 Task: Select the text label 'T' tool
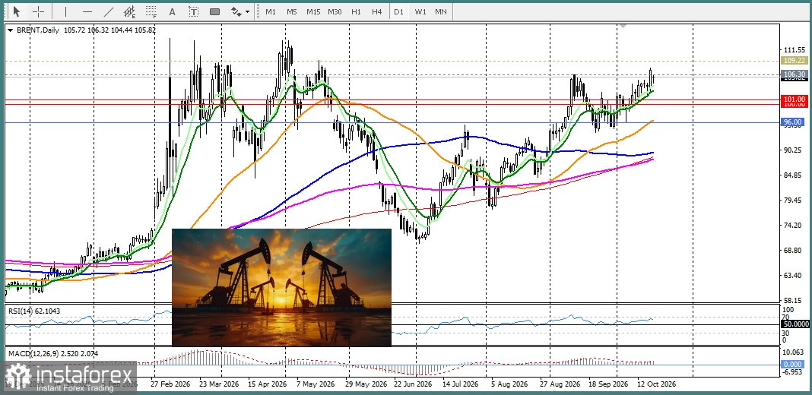[x=193, y=11]
